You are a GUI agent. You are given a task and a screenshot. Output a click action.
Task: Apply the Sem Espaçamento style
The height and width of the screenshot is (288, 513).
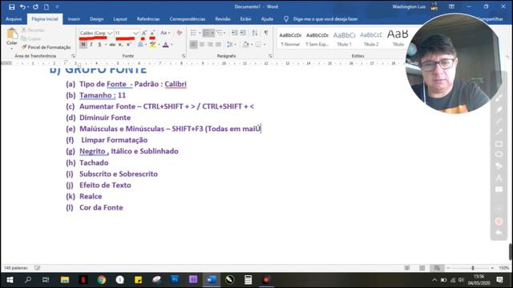click(x=317, y=38)
